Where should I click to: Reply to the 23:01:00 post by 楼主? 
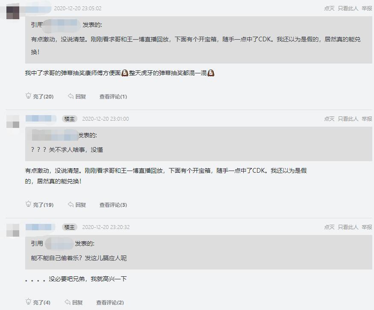(x=77, y=205)
